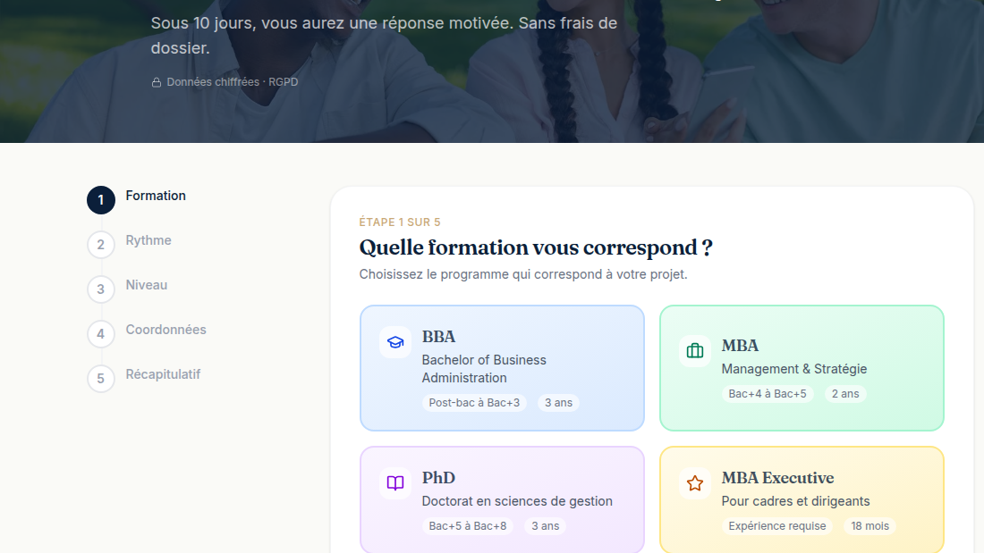The image size is (984, 553).
Task: Click the '3 ans' tag on BBA card
Action: (x=558, y=403)
